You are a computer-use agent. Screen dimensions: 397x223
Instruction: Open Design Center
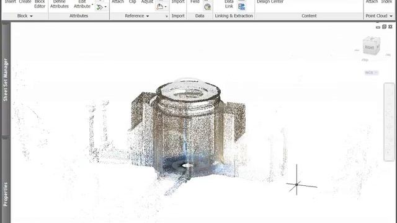point(270,2)
